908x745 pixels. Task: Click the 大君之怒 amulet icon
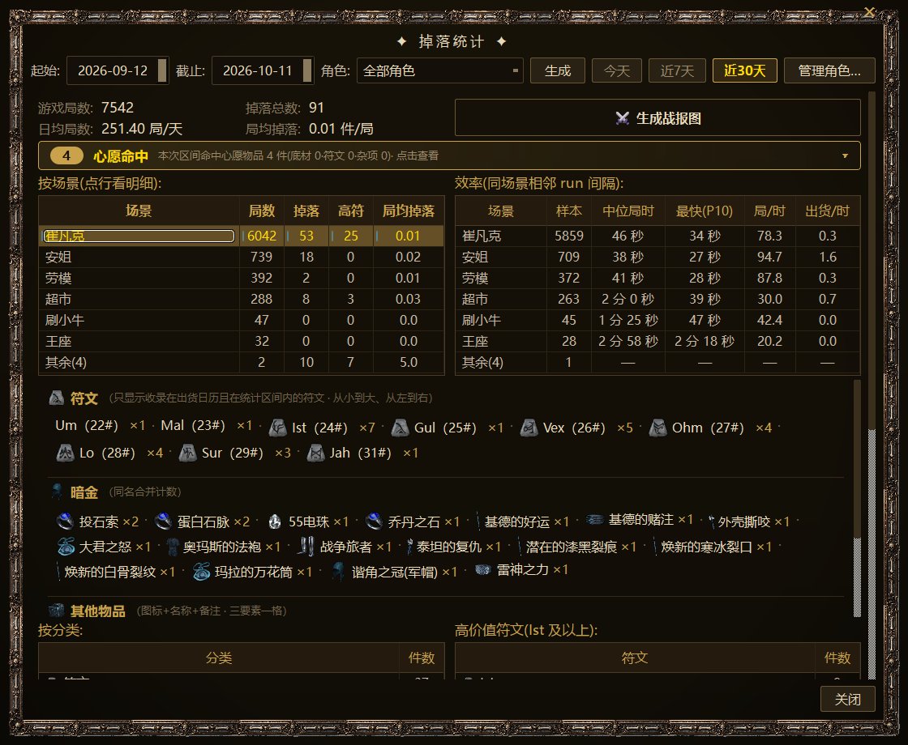coord(66,547)
